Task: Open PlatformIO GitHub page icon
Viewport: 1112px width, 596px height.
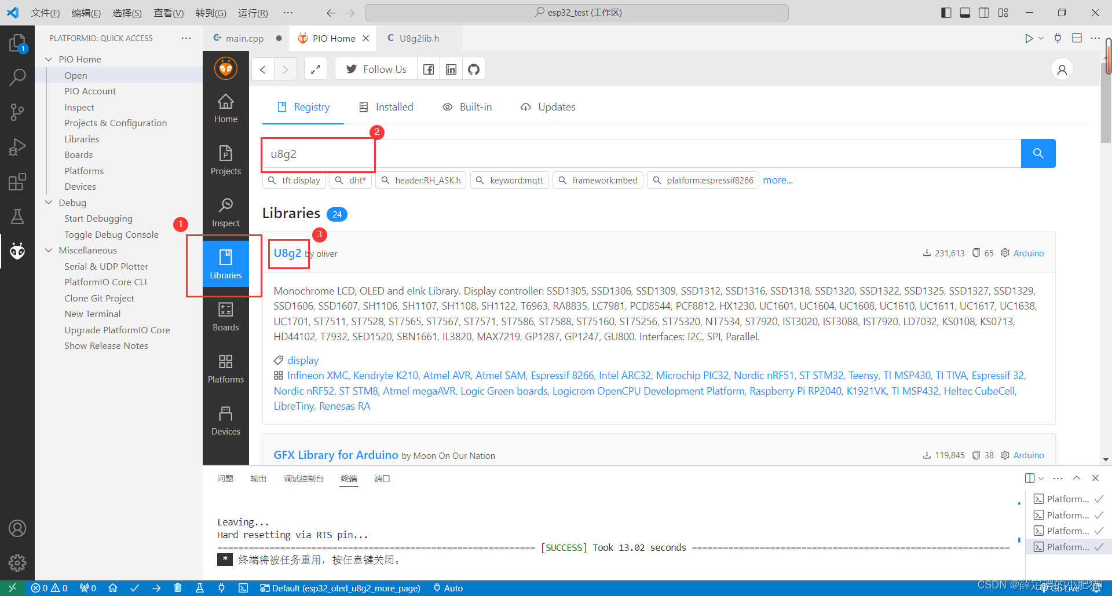Action: pyautogui.click(x=474, y=69)
